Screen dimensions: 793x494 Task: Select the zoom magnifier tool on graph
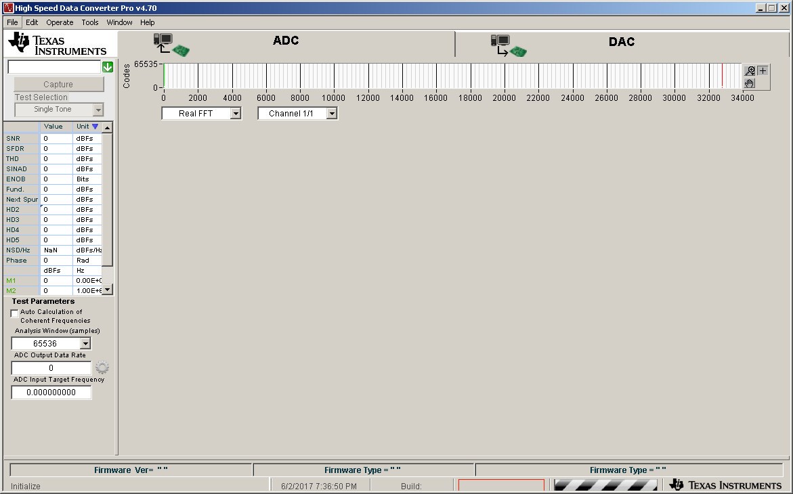(750, 71)
